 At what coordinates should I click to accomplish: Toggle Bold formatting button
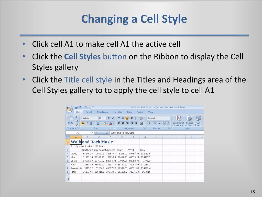click(83, 123)
